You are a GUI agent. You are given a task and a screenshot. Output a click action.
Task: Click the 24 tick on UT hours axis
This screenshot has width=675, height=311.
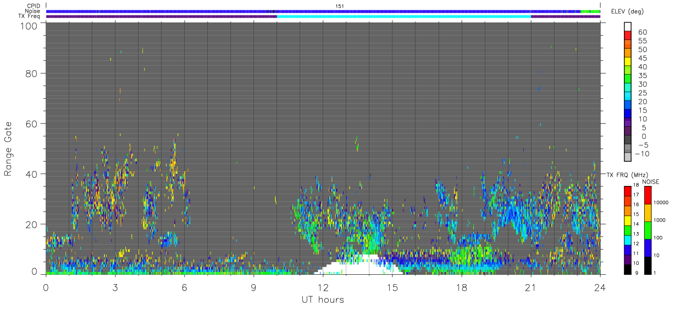(600, 287)
